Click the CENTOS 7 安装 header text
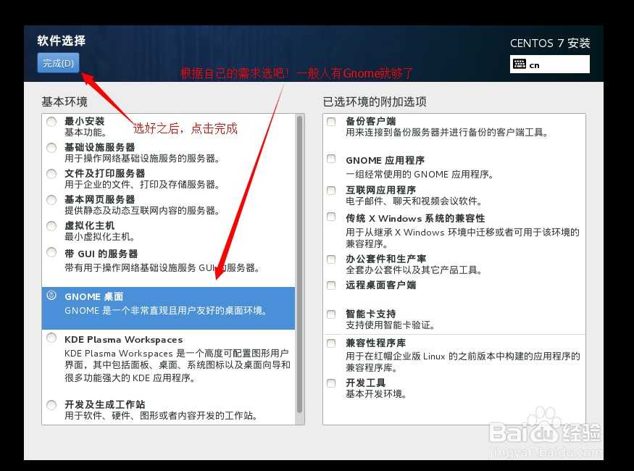634x471 pixels. 550,43
